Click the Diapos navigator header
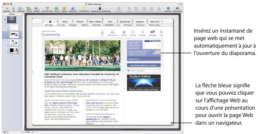258x134 pixels. tap(12, 14)
